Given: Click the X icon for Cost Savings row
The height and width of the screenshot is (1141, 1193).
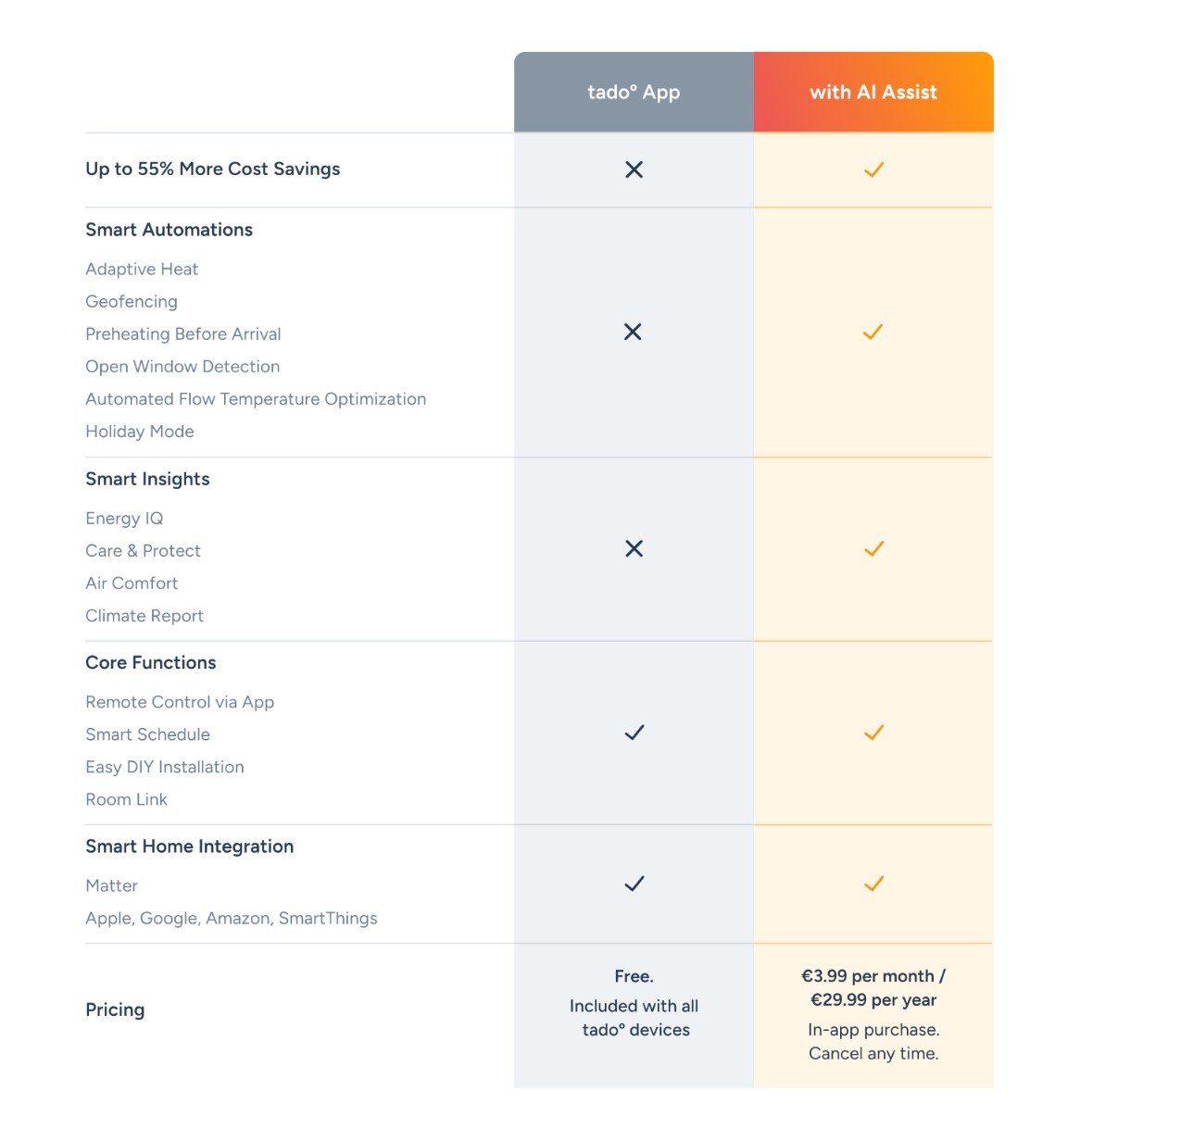Looking at the screenshot, I should (x=634, y=169).
